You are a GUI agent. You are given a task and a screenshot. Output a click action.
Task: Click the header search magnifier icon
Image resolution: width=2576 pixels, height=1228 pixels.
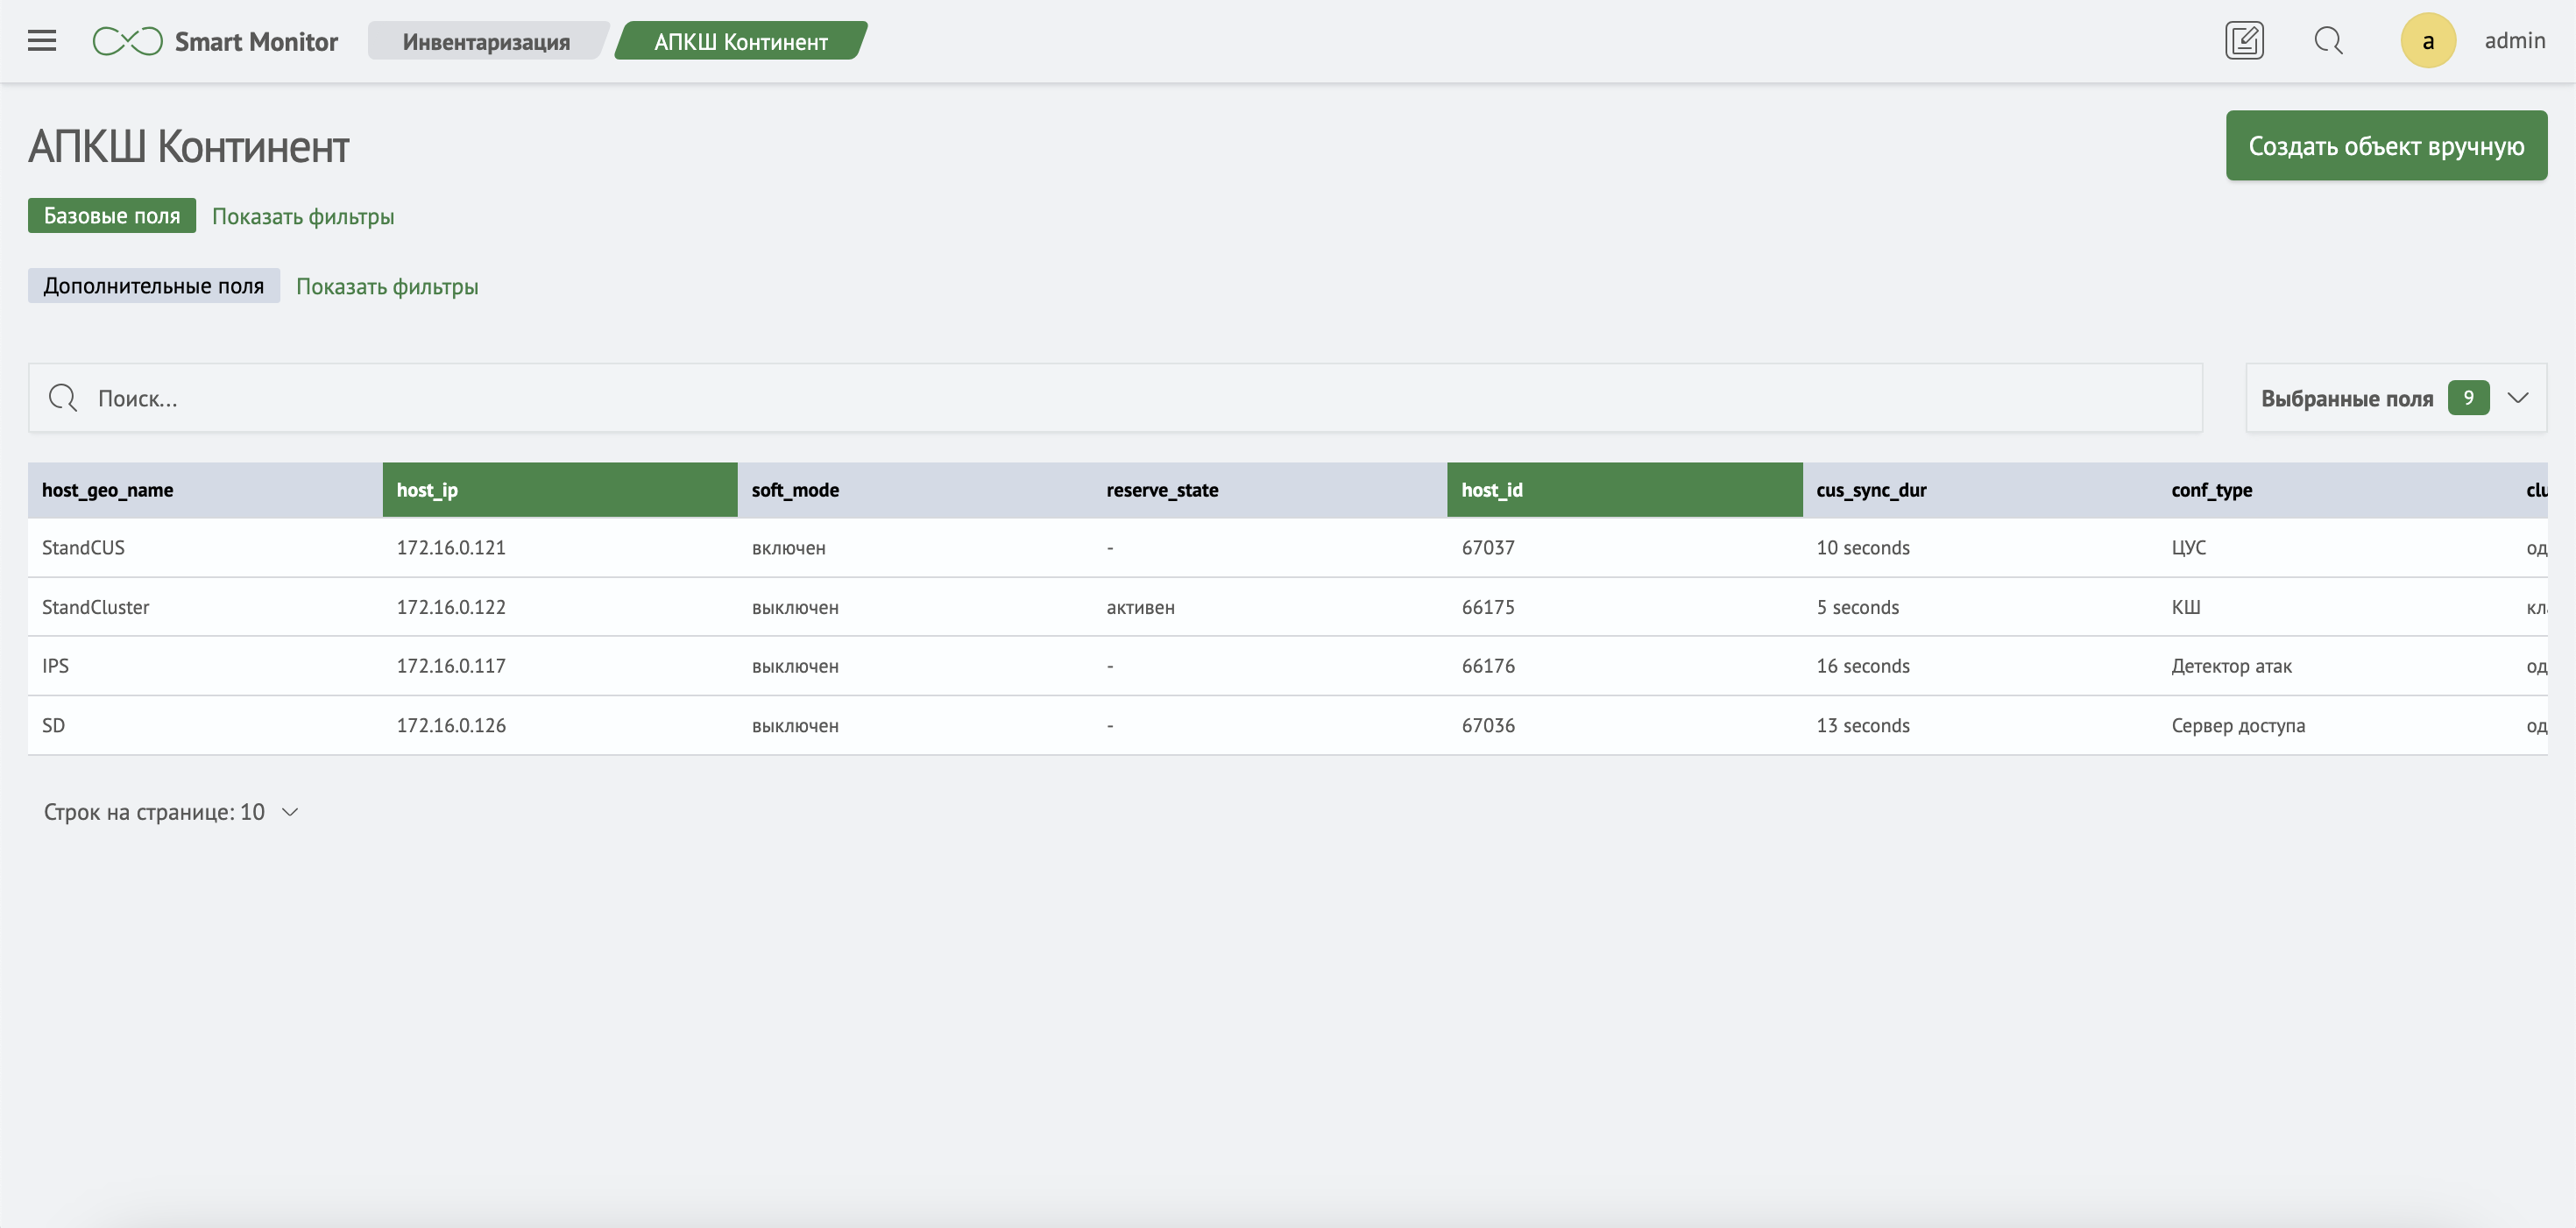coord(2328,41)
